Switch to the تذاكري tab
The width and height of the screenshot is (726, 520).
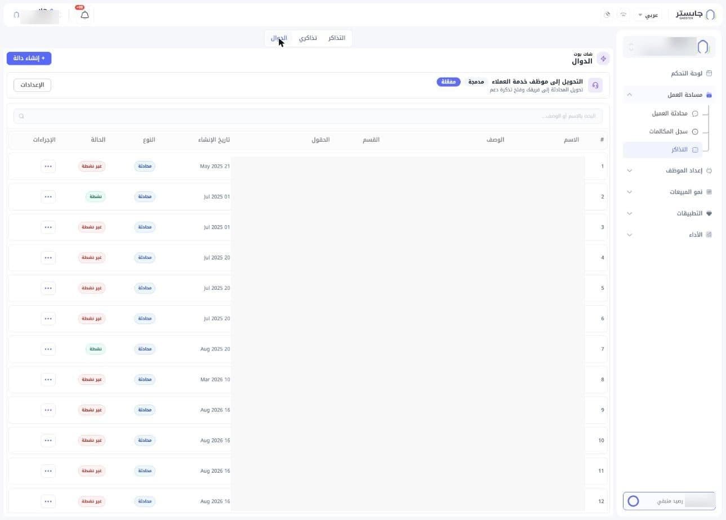click(308, 38)
